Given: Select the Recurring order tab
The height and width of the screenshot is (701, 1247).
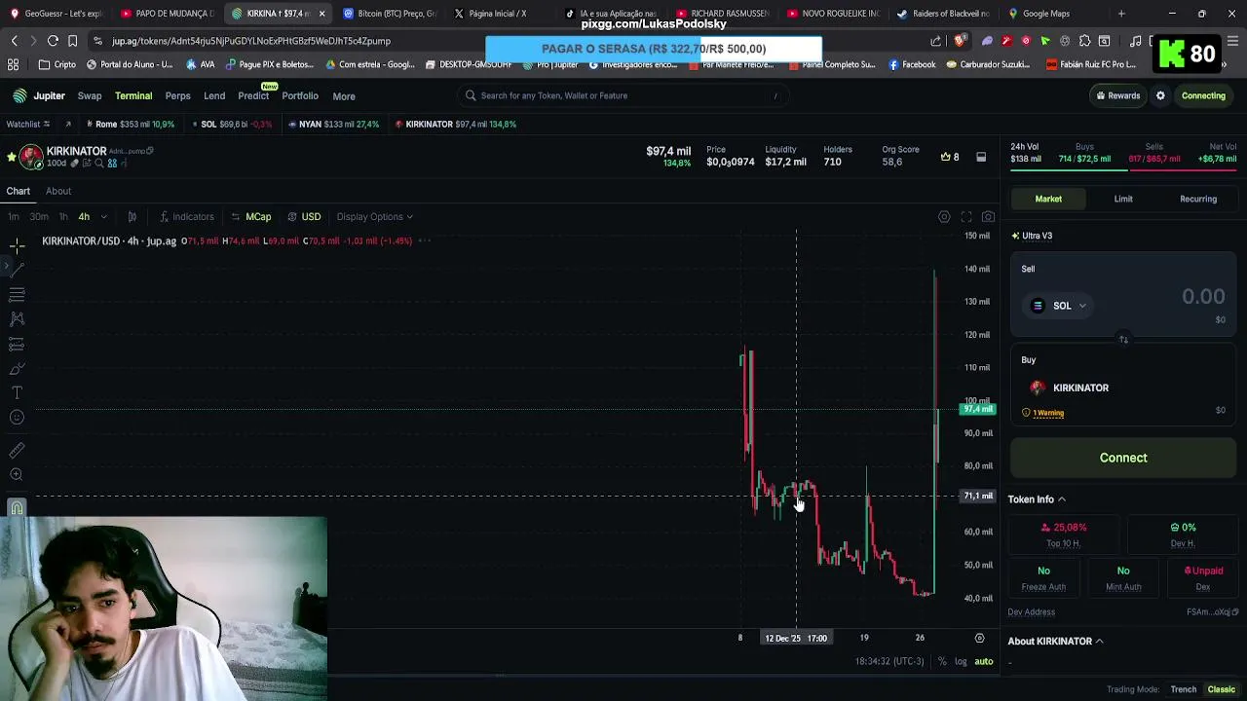Looking at the screenshot, I should point(1198,199).
